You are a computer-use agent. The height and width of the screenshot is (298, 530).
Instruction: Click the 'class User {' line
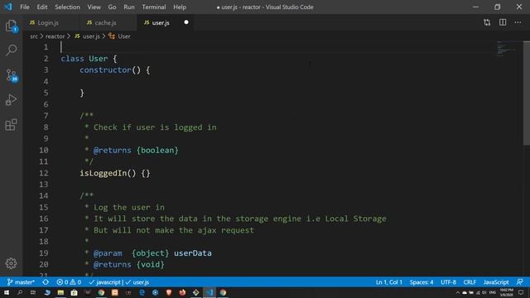[89, 59]
